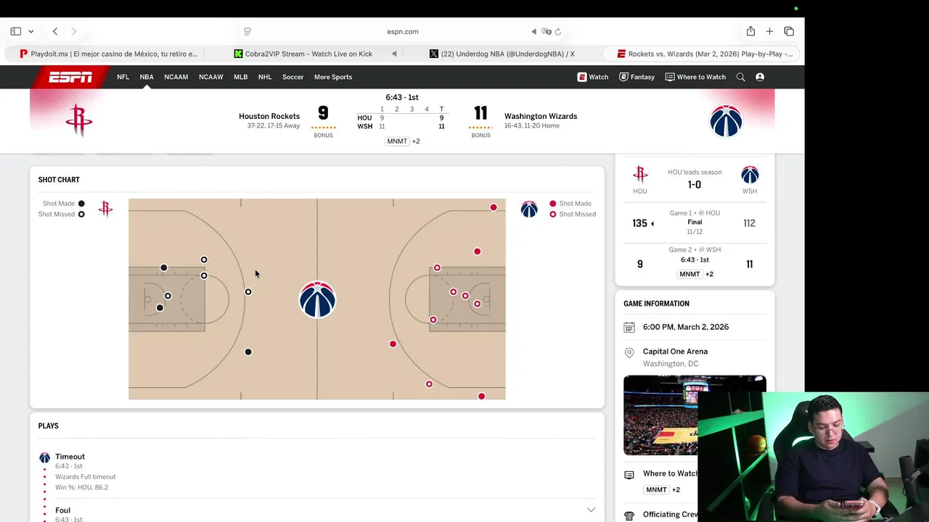The height and width of the screenshot is (522, 929).
Task: Open the NCAAM menu
Action: point(176,77)
